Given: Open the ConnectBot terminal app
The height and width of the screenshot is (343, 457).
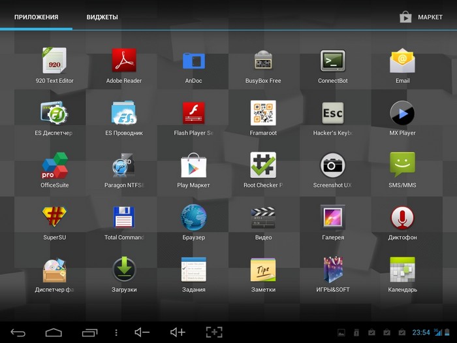Looking at the screenshot, I should (x=332, y=61).
